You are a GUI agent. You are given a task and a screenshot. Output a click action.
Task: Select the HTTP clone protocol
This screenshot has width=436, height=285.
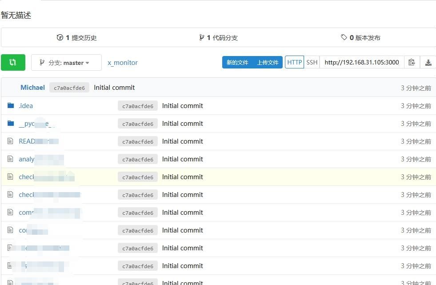coord(294,63)
